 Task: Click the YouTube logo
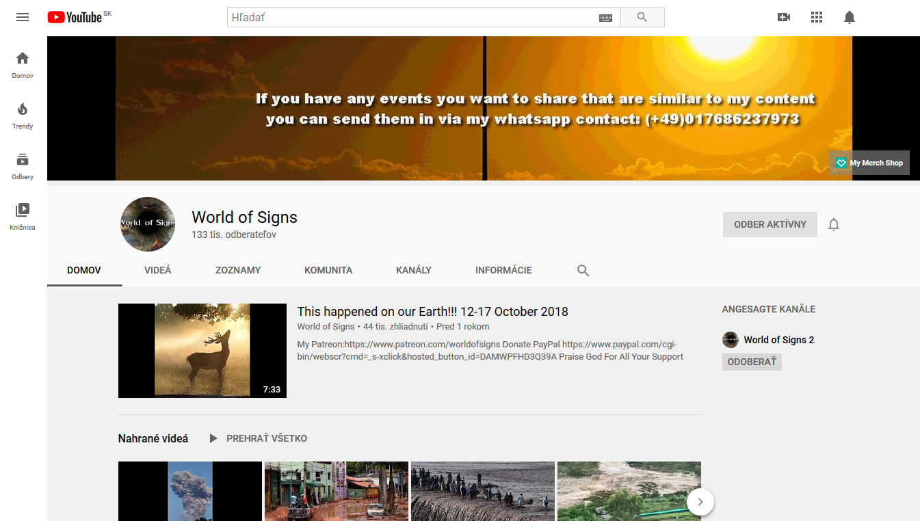click(75, 17)
